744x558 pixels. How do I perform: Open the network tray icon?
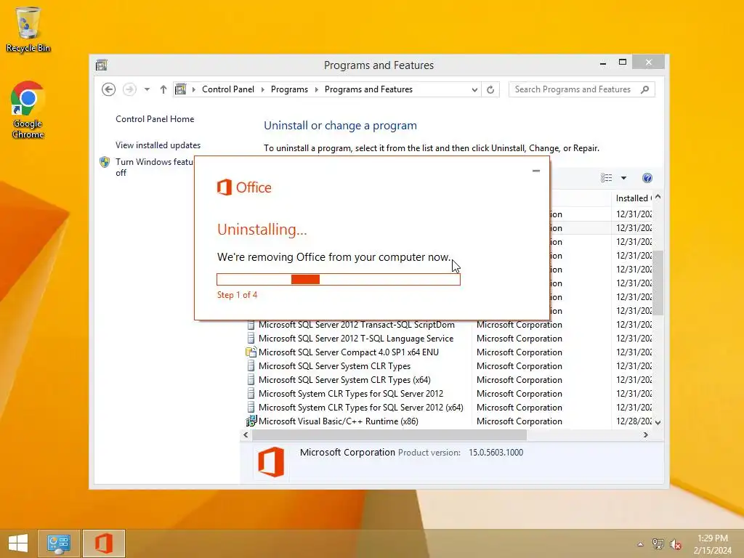point(658,544)
